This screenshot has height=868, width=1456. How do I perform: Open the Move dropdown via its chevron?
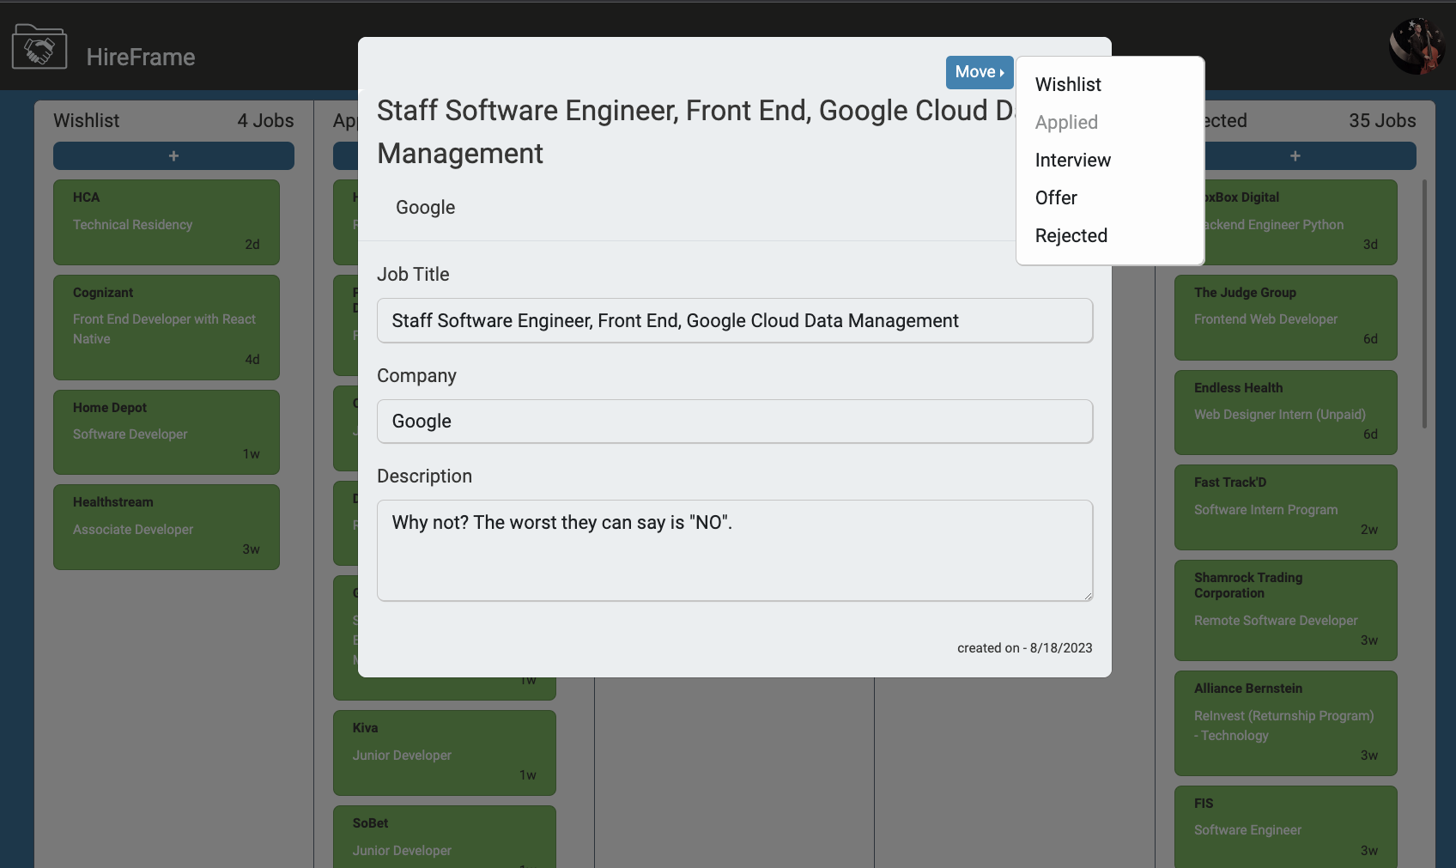(x=1001, y=72)
